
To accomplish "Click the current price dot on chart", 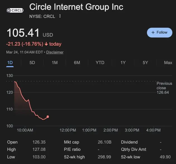I will tap(48, 117).
